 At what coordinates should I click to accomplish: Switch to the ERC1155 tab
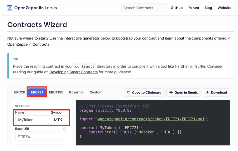56,92
